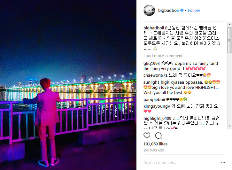This screenshot has height=170, width=232.
Task: Open highlight_0409 profile link
Action: tap(157, 118)
